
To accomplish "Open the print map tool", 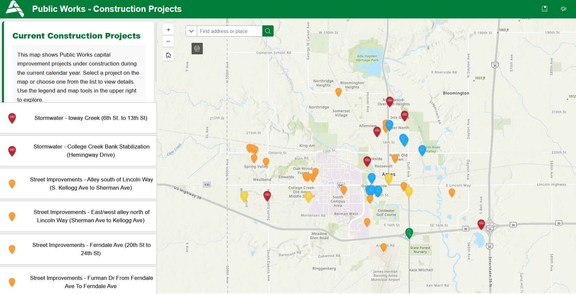I will click(x=197, y=49).
